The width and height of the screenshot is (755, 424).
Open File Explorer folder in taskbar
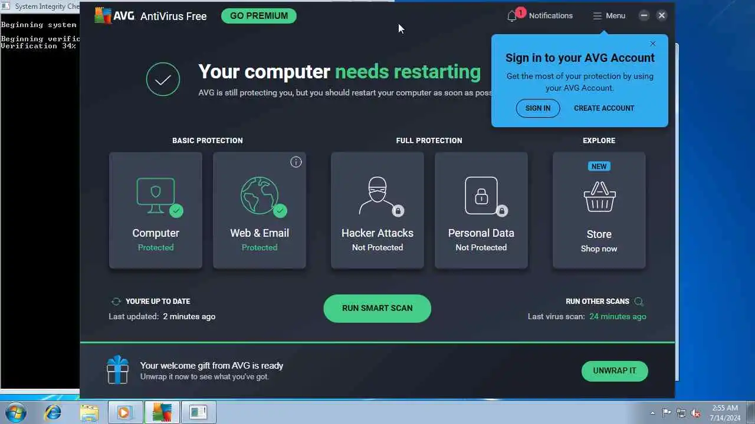click(89, 412)
